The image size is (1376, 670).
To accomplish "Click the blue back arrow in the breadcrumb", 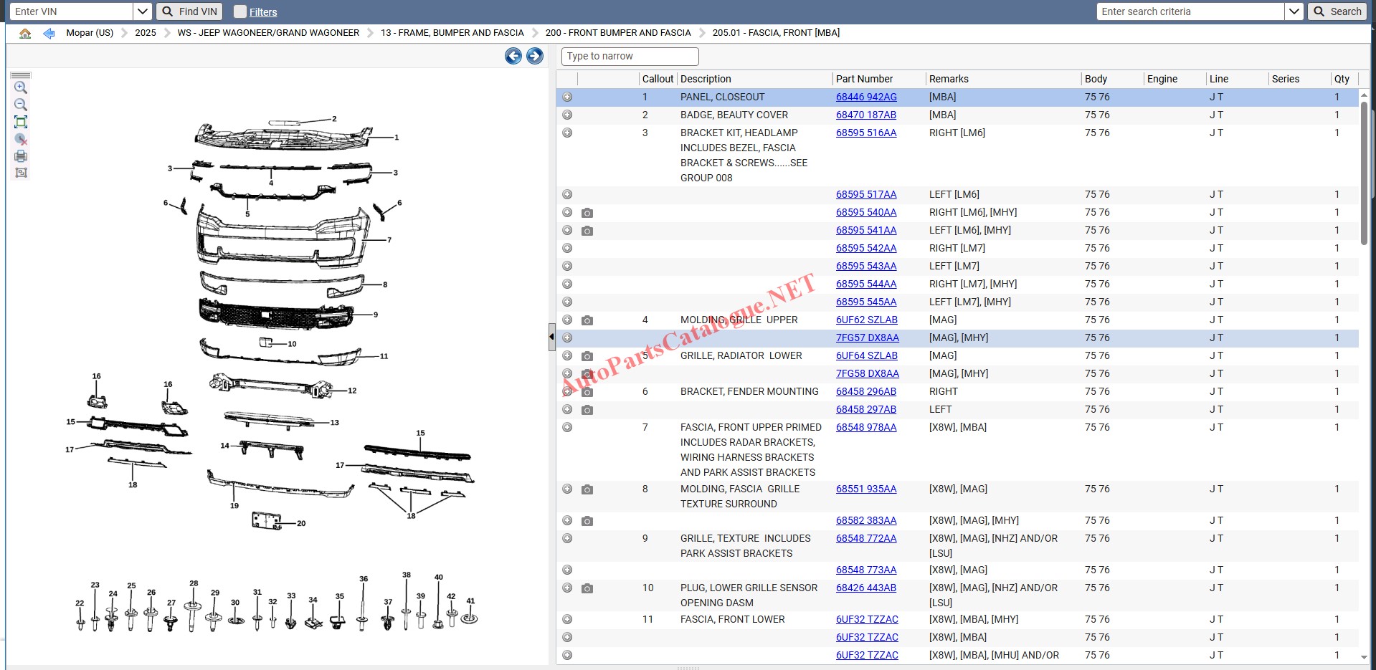I will tap(49, 33).
